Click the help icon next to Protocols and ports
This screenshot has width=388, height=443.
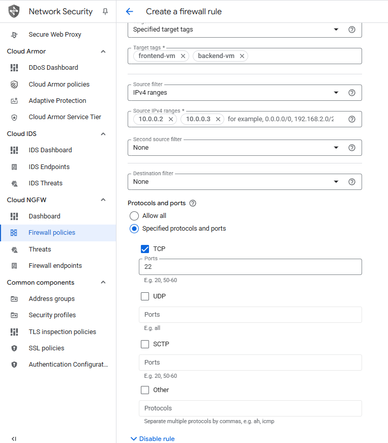pyautogui.click(x=193, y=203)
